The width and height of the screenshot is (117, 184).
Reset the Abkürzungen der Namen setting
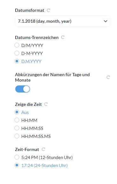point(108,77)
